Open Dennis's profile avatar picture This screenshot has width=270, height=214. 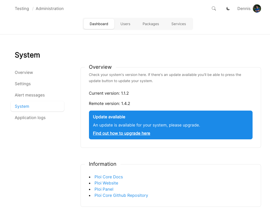point(257,8)
